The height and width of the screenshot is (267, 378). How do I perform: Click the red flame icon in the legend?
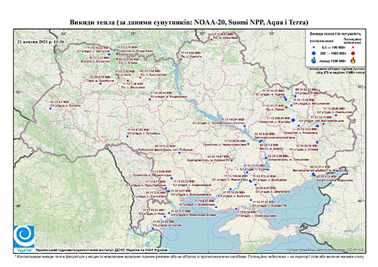coord(353,60)
